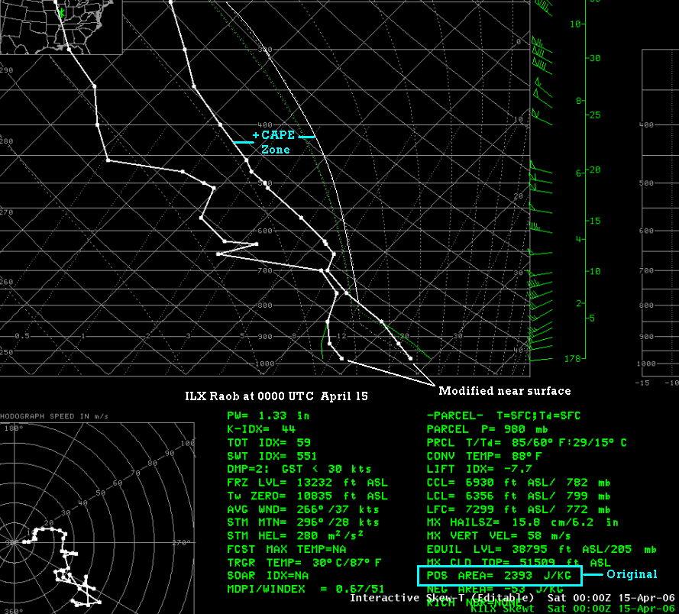Select the 'K-IDX= 44' value
The height and width of the screenshot is (614, 679).
click(261, 429)
